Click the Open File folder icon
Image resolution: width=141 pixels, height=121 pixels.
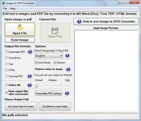pos(20,28)
